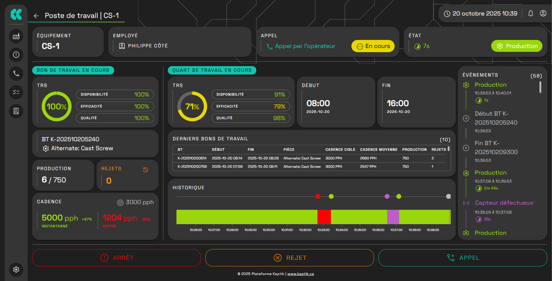The image size is (552, 281).
Task: Click the REJETS column header in table
Action: [x=439, y=150]
